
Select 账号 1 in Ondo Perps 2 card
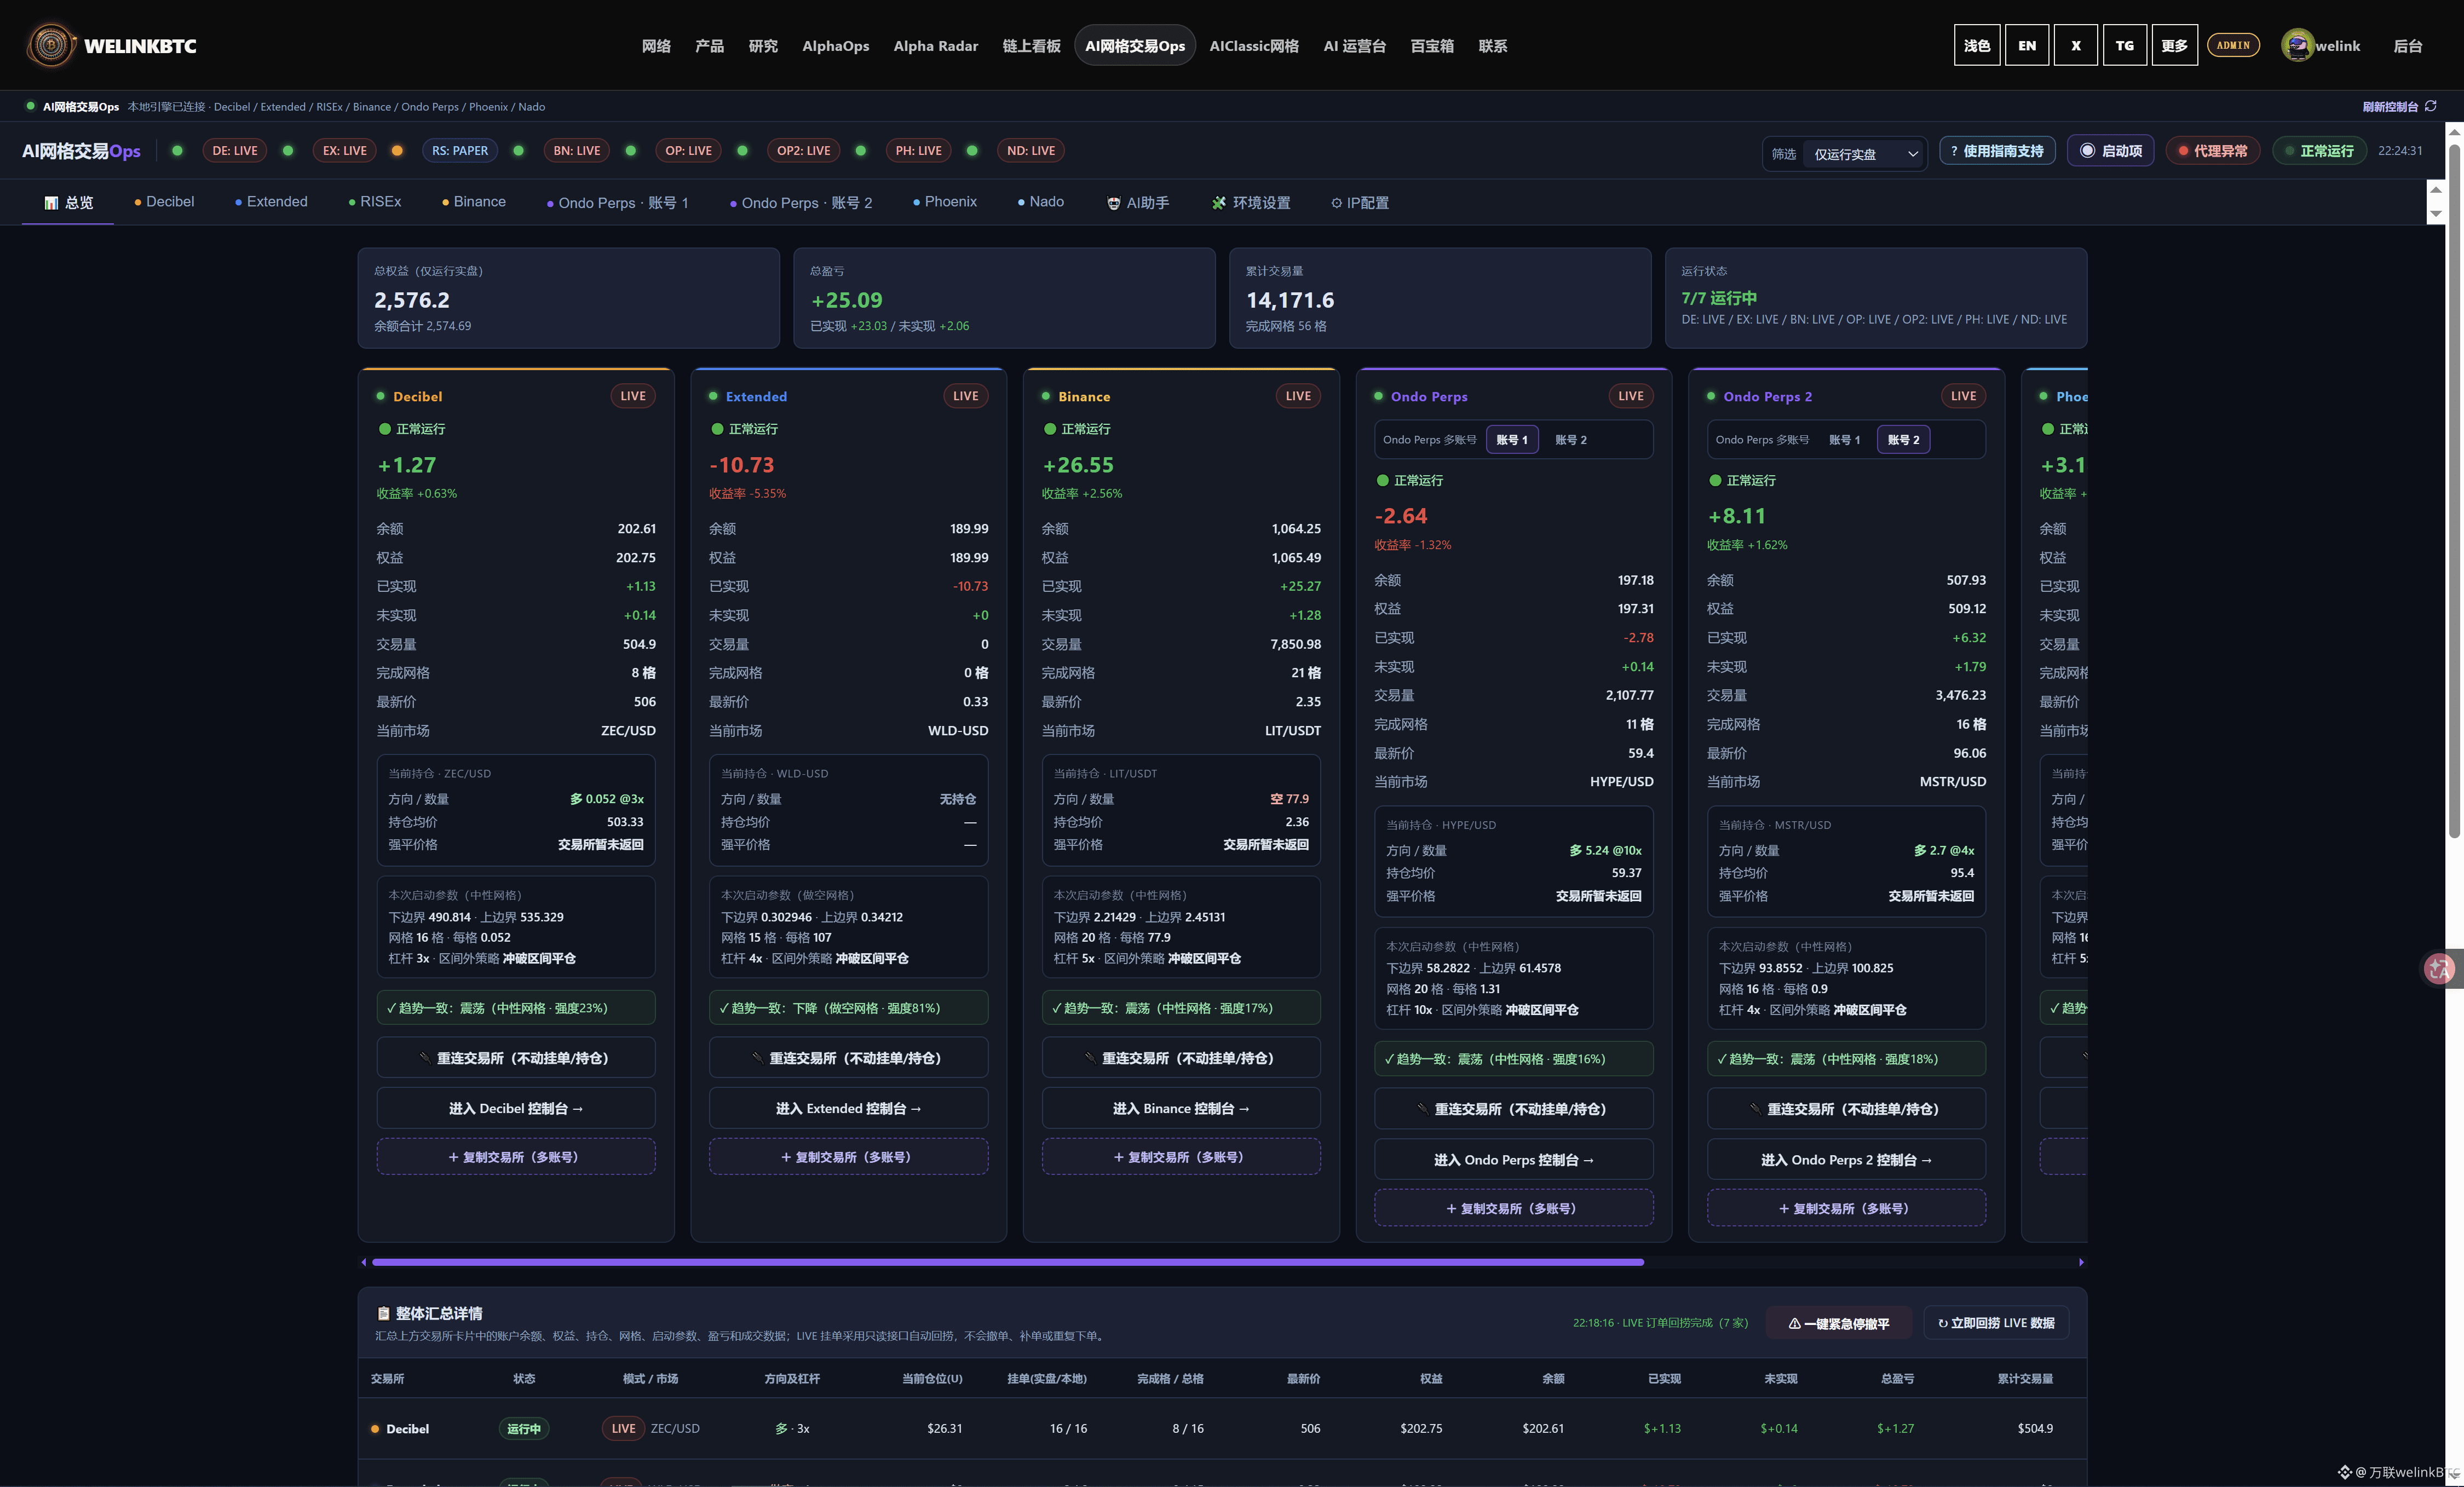click(x=1844, y=440)
